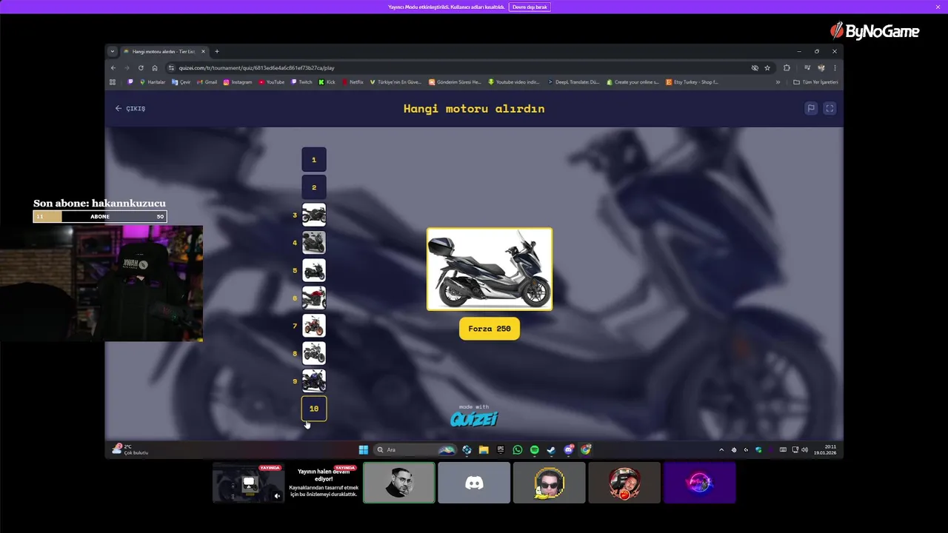Open Spotify from taskbar

535,449
